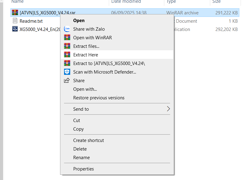Select the XG5000_V4.24_En file name
Viewport: 251px width, 180px height.
(x=40, y=29)
